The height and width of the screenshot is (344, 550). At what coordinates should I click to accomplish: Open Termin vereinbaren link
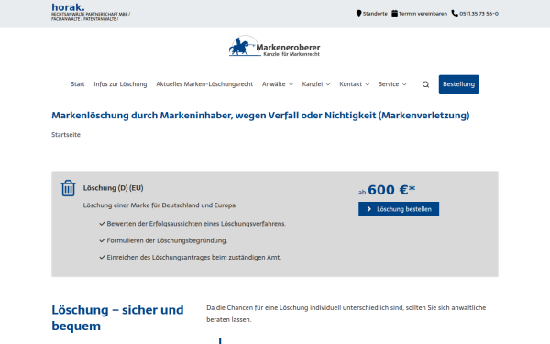click(423, 14)
